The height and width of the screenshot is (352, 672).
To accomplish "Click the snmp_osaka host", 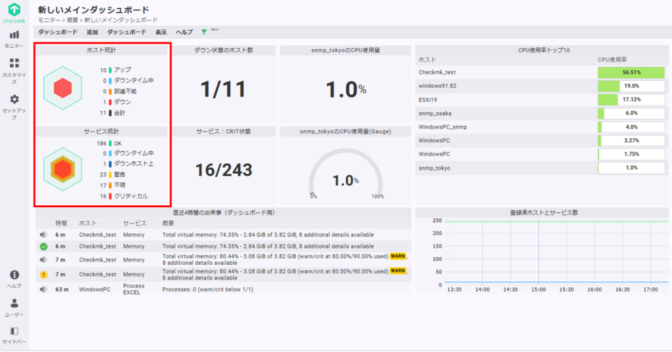I will click(x=435, y=113).
